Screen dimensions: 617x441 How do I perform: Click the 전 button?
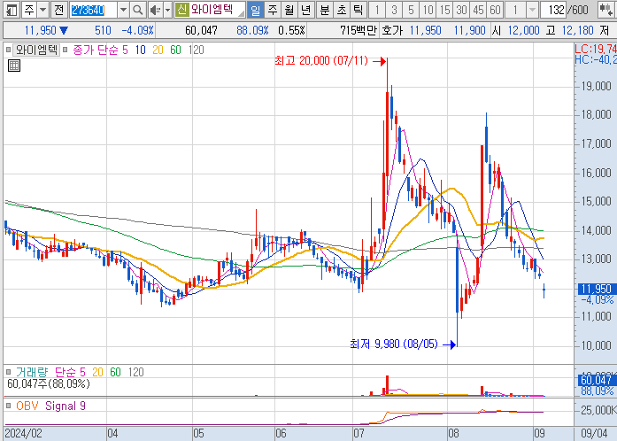coord(59,10)
